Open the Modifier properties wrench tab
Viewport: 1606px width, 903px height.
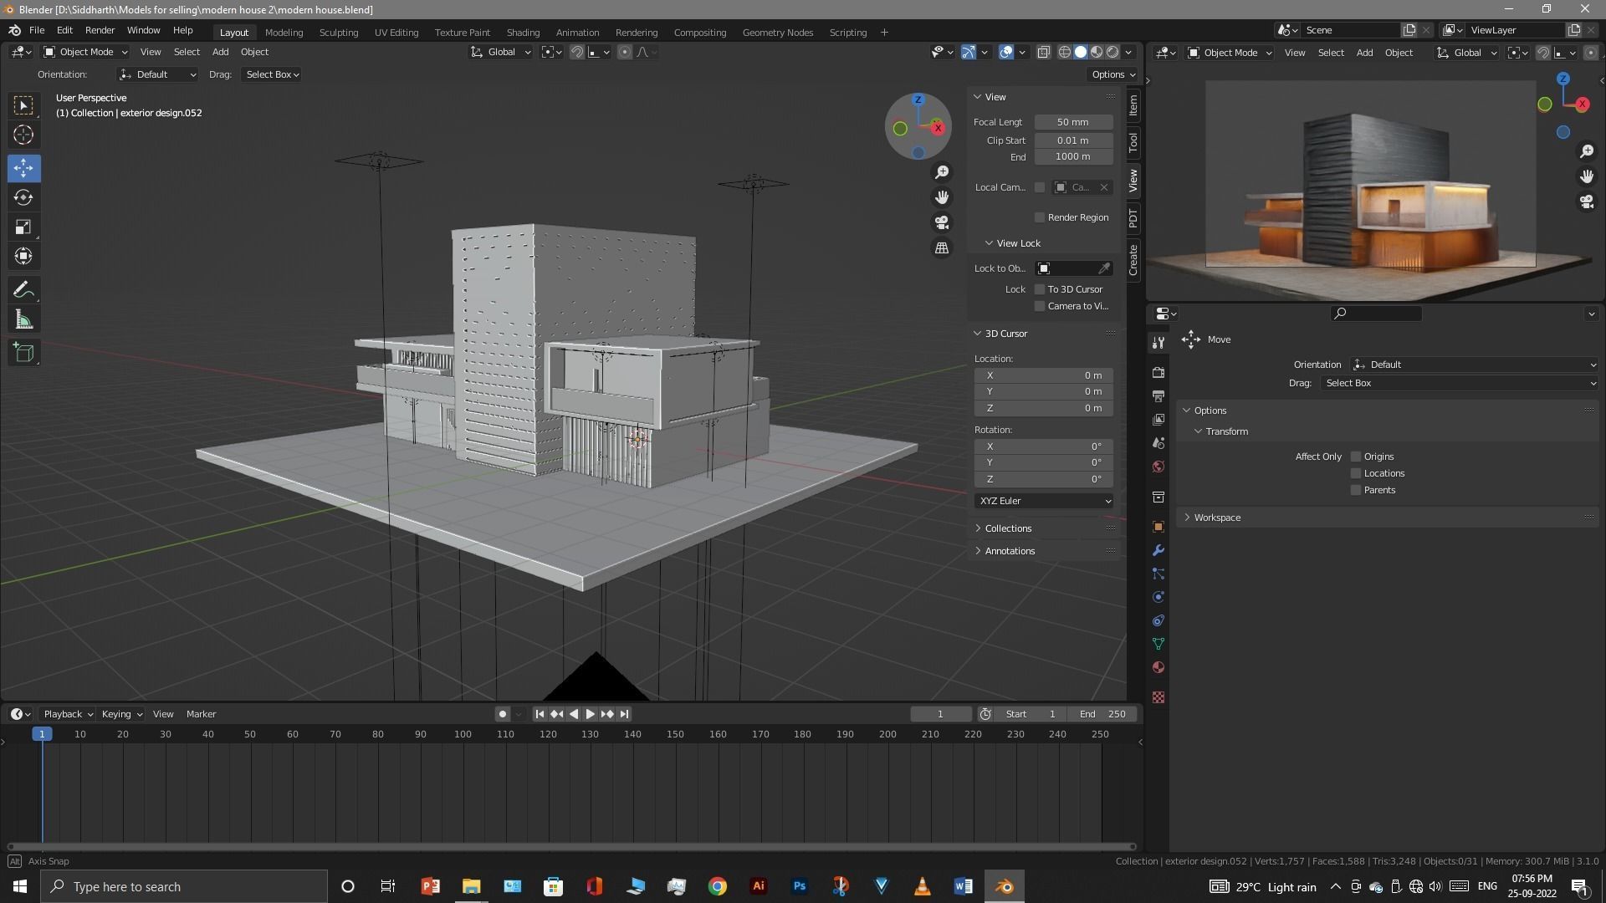click(x=1158, y=550)
